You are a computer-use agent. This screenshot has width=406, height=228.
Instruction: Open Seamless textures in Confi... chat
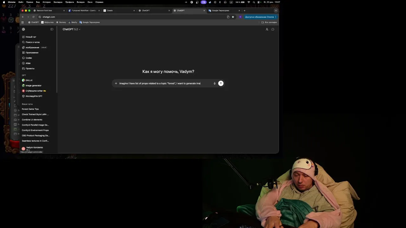[35, 141]
